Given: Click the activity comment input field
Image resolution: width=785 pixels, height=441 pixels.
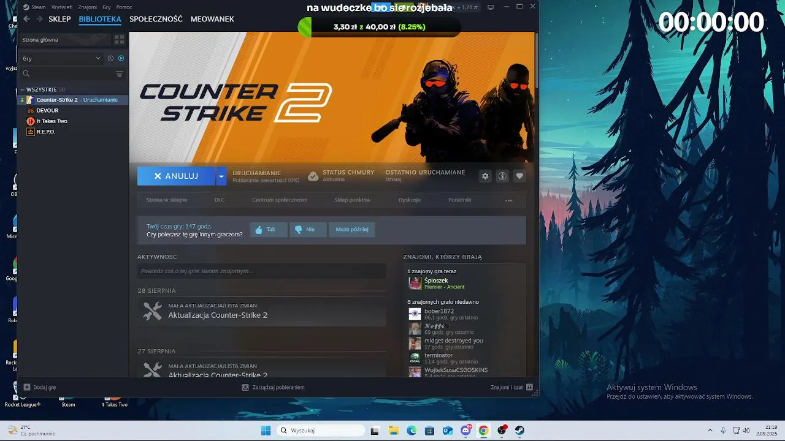Looking at the screenshot, I should point(262,271).
